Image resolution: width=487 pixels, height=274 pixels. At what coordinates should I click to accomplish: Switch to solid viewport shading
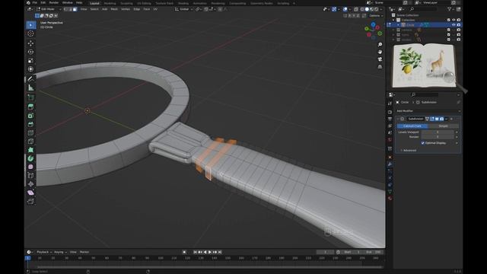point(367,9)
